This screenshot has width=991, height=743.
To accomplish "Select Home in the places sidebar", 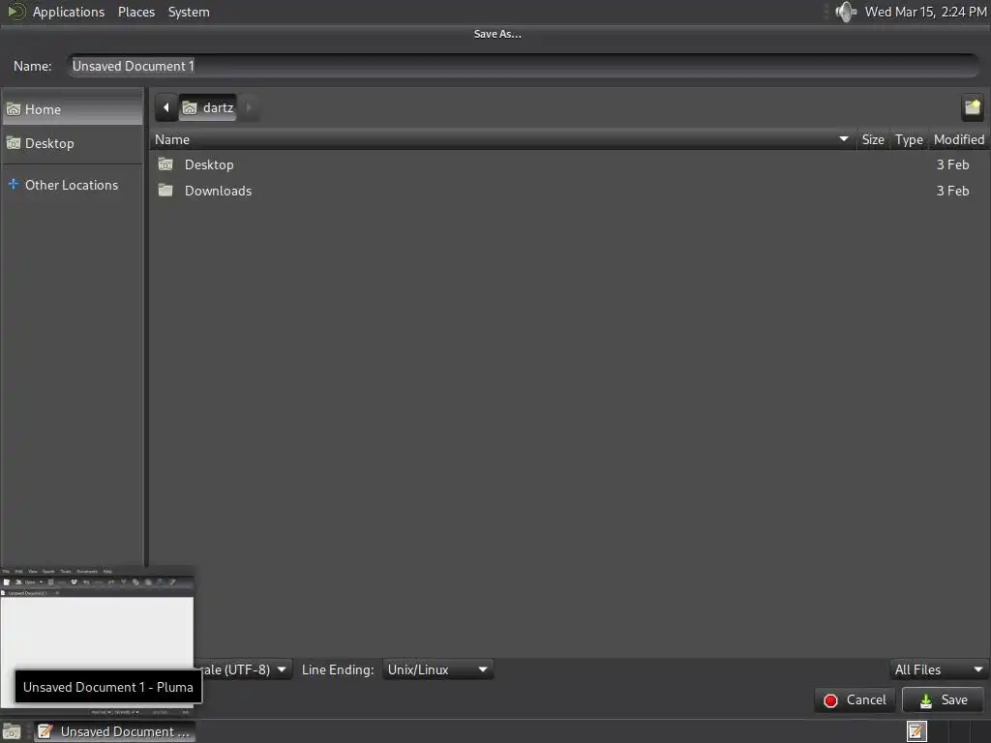I will (x=73, y=109).
